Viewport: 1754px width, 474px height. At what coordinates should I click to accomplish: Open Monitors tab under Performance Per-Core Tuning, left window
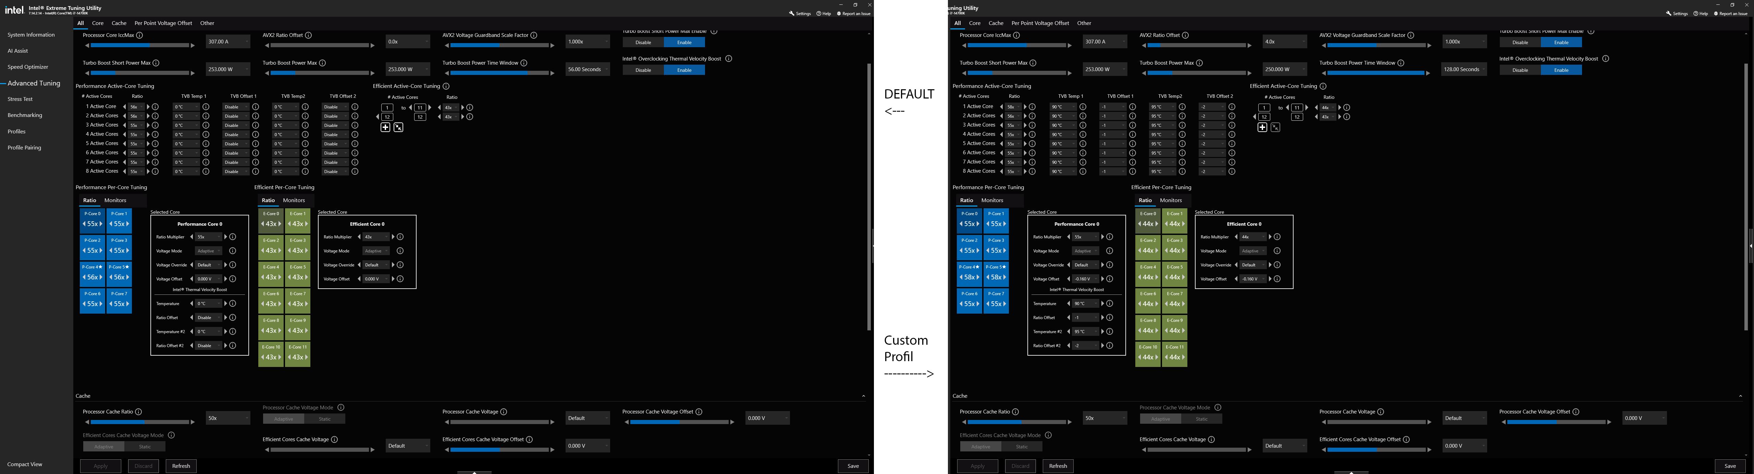point(115,201)
